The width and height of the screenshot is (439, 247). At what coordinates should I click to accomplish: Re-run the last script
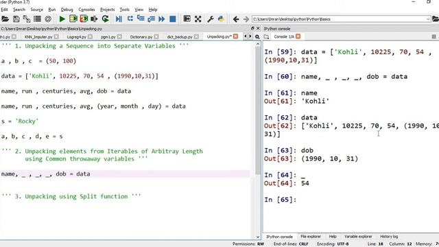click(105, 19)
